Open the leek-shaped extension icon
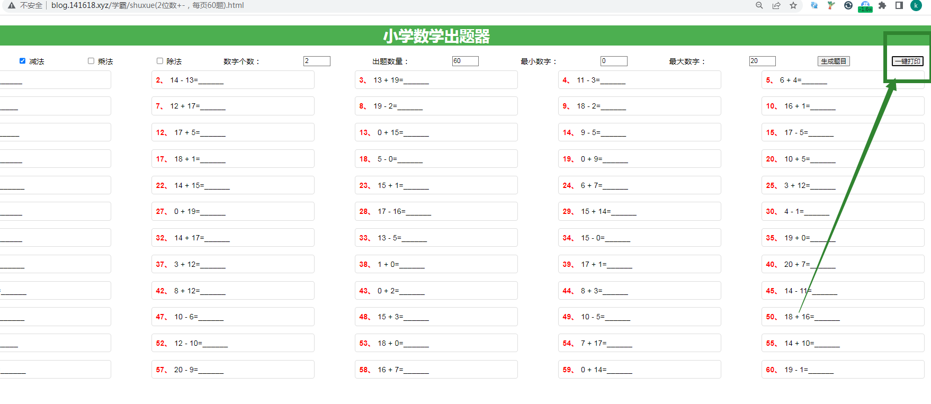931x404 pixels. coord(831,5)
